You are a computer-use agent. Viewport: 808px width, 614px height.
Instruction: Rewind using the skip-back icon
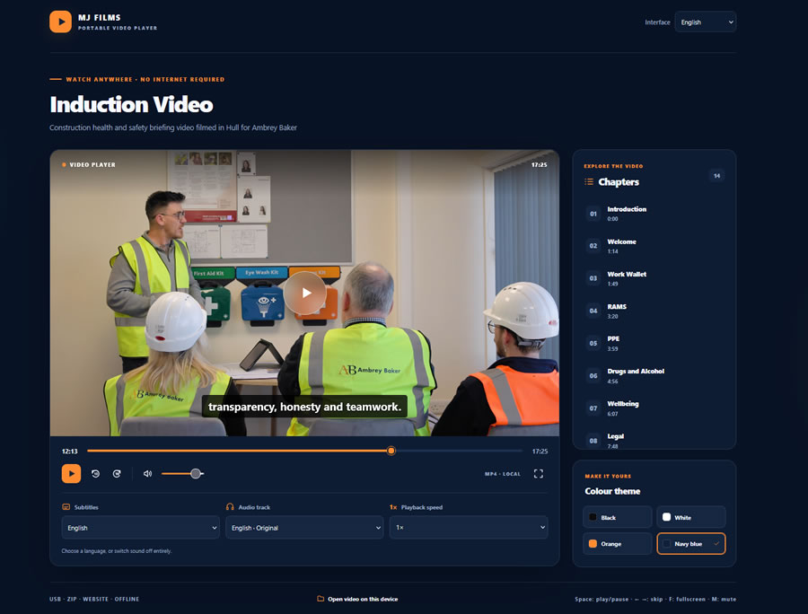tap(95, 473)
